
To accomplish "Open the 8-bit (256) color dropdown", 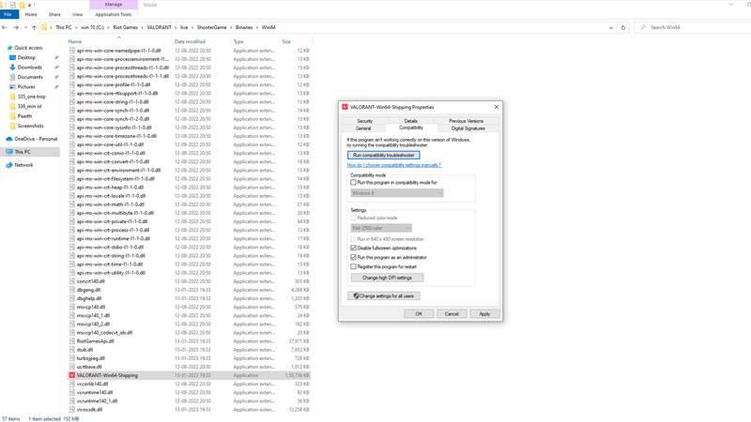I will [381, 228].
